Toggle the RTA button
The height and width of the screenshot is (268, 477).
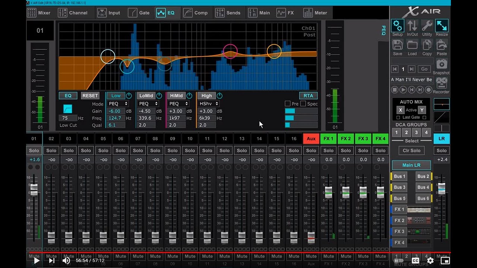(x=308, y=96)
